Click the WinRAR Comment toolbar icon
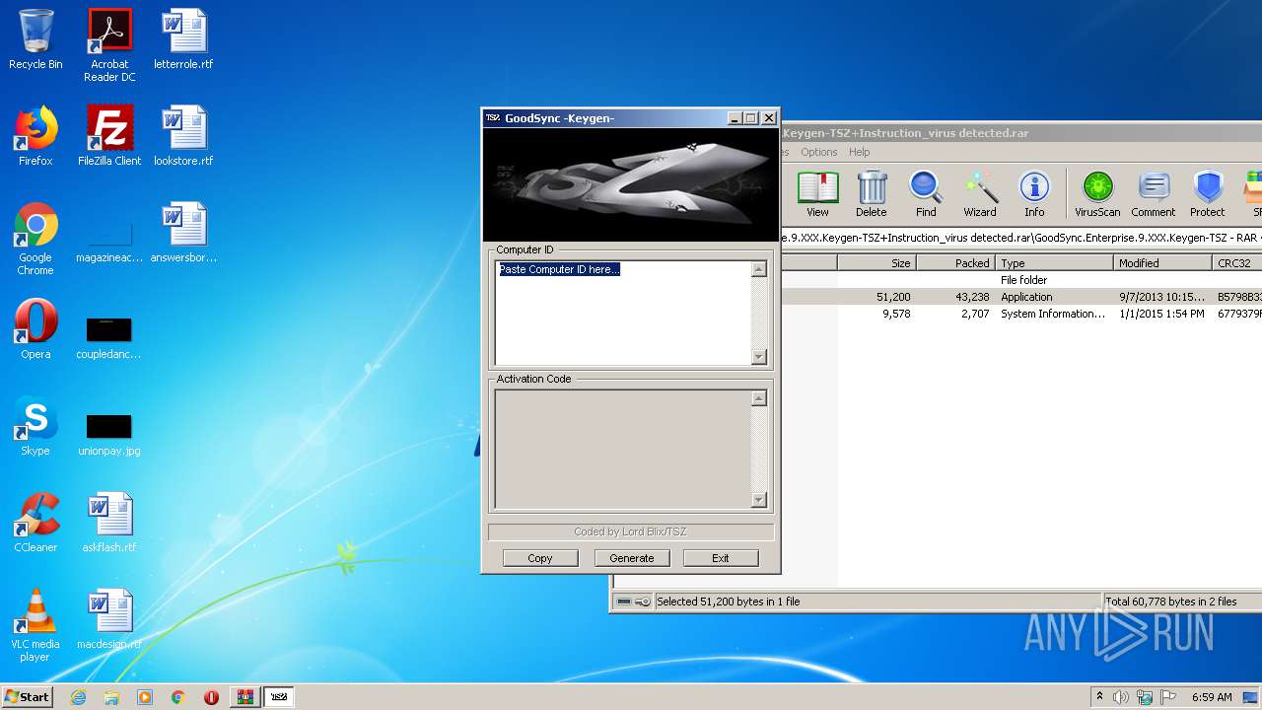Viewport: 1262px width, 710px height. (1154, 194)
